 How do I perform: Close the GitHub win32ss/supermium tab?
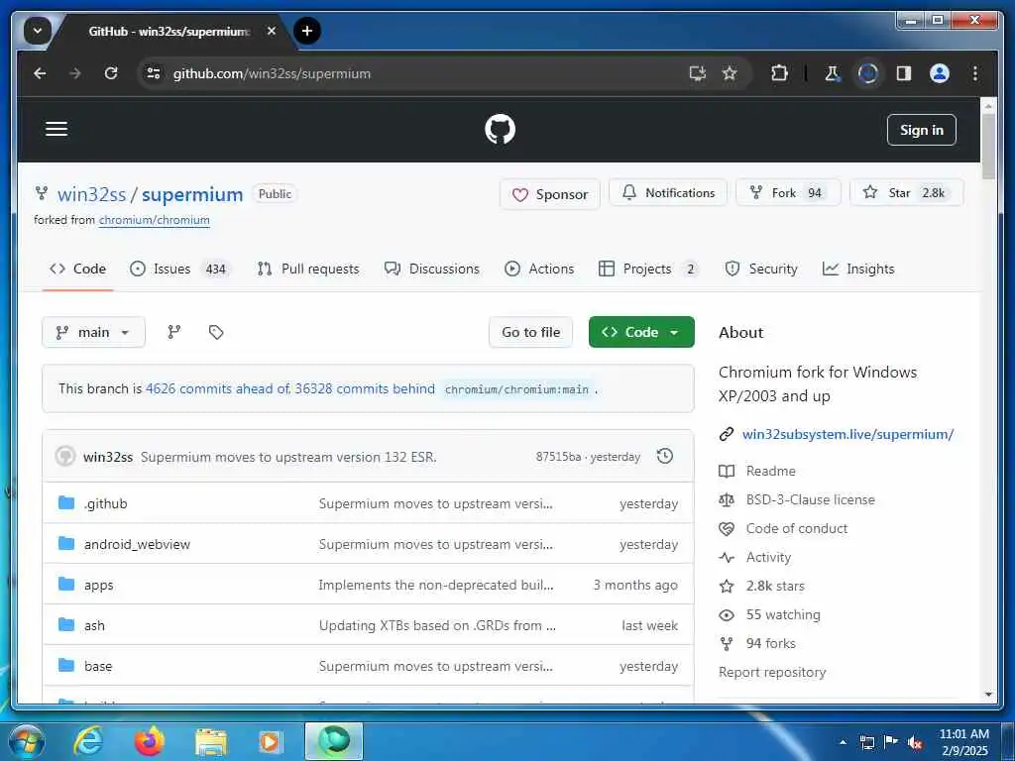(272, 31)
